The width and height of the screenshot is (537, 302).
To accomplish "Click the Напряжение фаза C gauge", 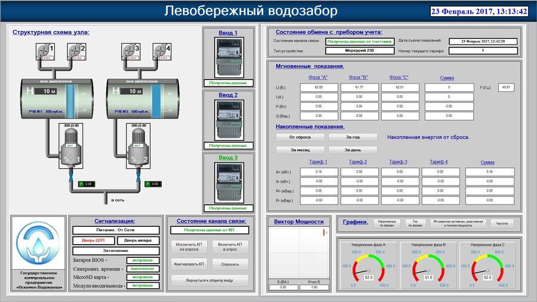I will (487, 266).
